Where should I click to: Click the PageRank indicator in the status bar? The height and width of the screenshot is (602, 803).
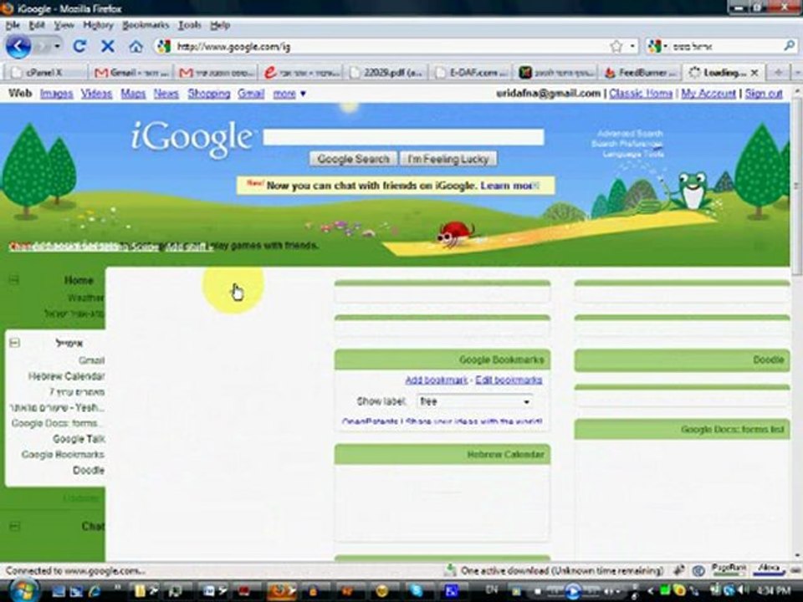coord(729,569)
